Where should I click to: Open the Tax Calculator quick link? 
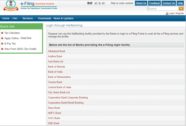[x=12, y=33]
